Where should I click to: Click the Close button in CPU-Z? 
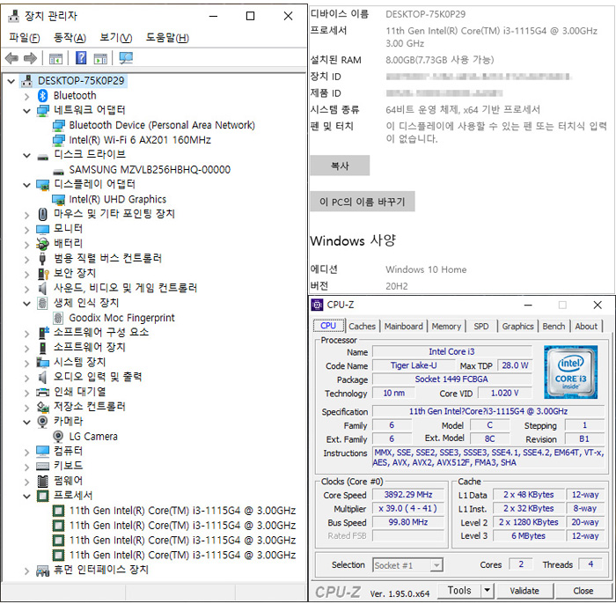[x=583, y=590]
